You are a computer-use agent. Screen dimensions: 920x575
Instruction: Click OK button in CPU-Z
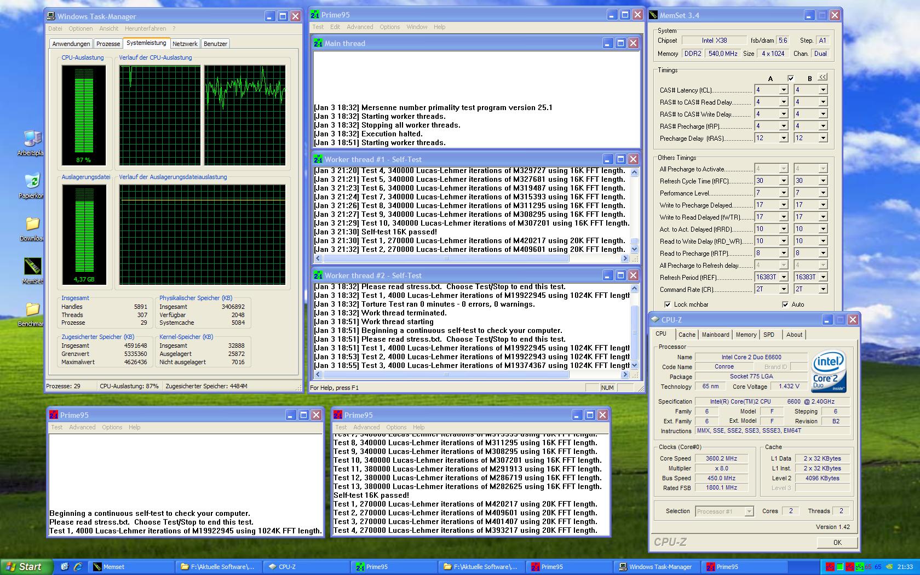tap(837, 542)
